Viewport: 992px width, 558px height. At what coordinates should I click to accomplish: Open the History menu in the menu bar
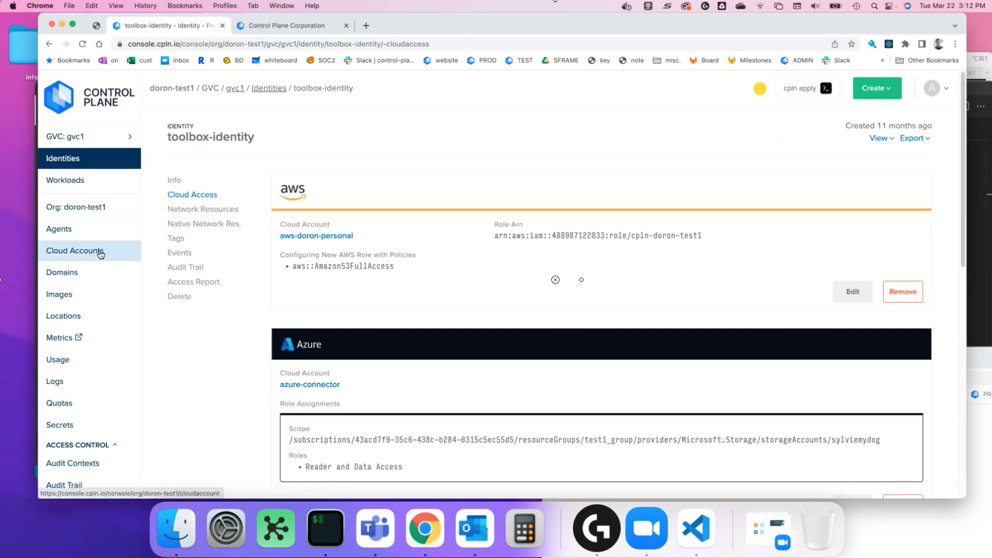click(x=145, y=6)
